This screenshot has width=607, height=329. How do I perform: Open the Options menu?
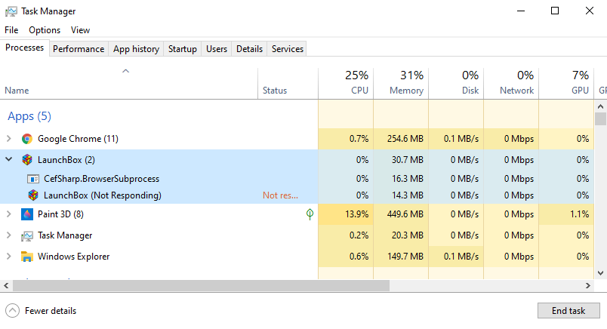[x=45, y=29]
